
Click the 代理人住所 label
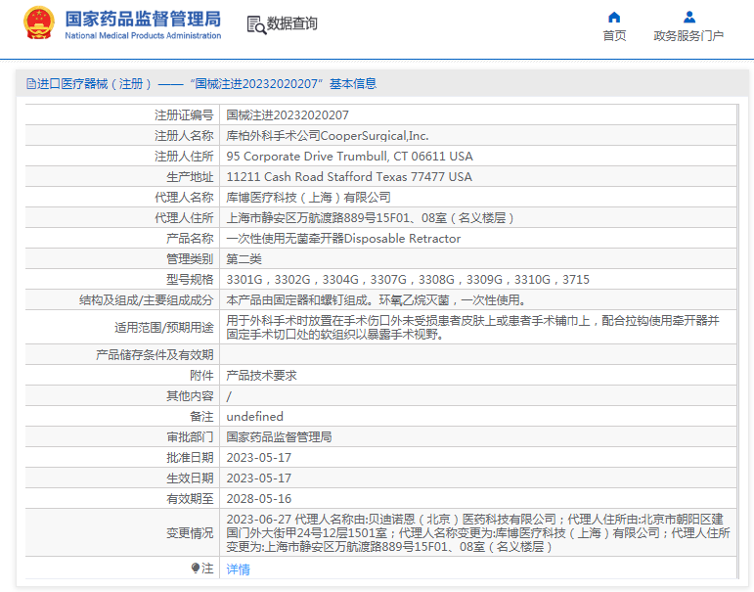click(184, 218)
